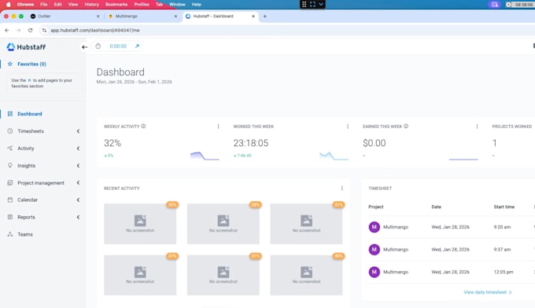Click the Timesheets clock icon
Viewport: 535px width, 308px height.
pyautogui.click(x=10, y=131)
